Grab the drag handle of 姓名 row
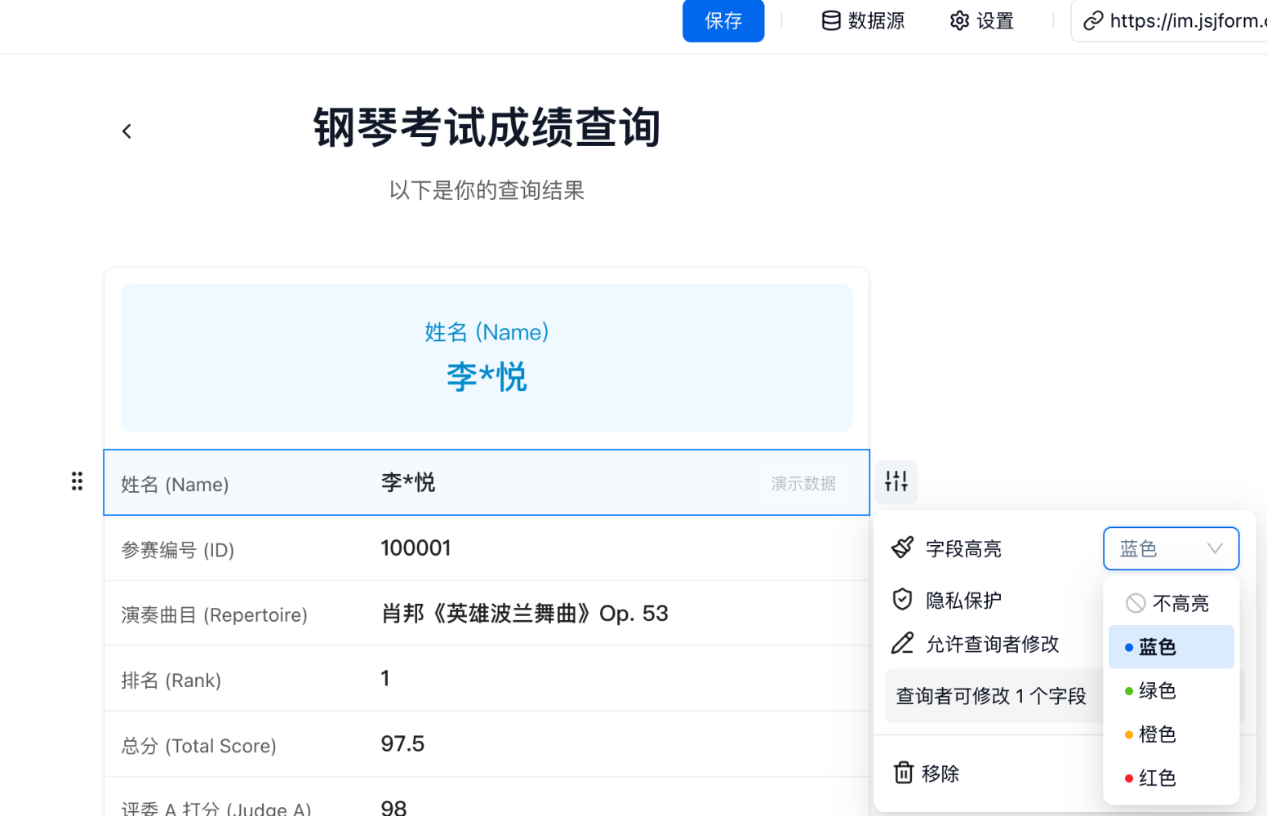The height and width of the screenshot is (816, 1267). point(77,481)
